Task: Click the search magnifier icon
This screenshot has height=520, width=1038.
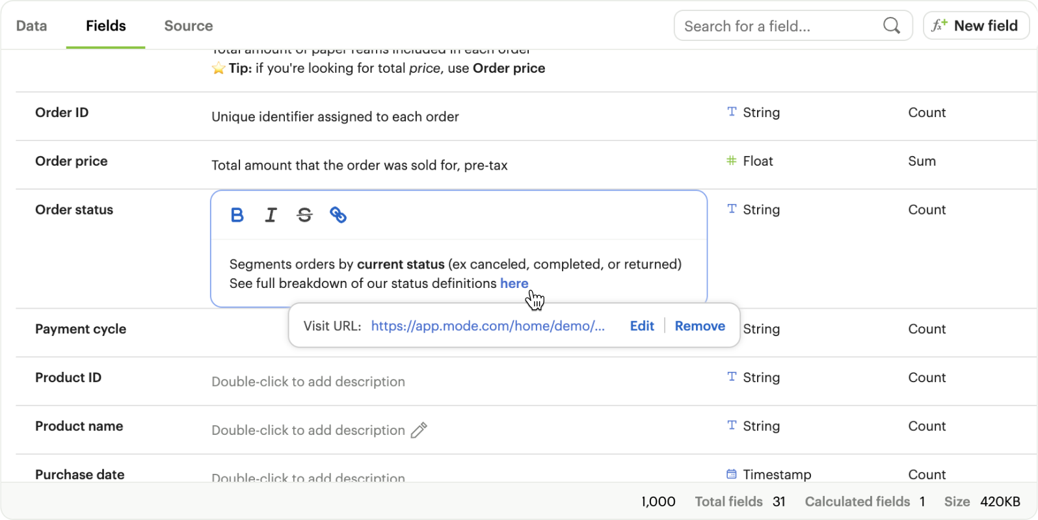Action: 892,26
